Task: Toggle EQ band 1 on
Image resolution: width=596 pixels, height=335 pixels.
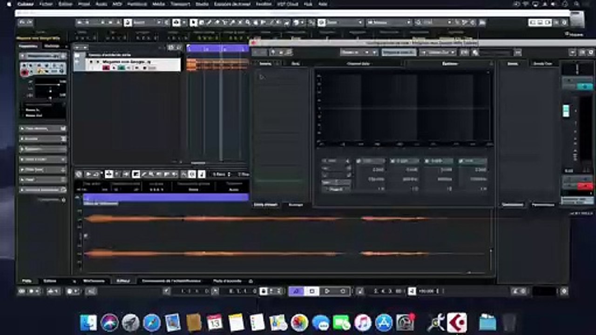Action: coord(359,161)
